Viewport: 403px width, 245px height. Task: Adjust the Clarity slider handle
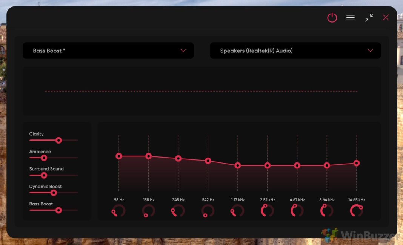59,140
